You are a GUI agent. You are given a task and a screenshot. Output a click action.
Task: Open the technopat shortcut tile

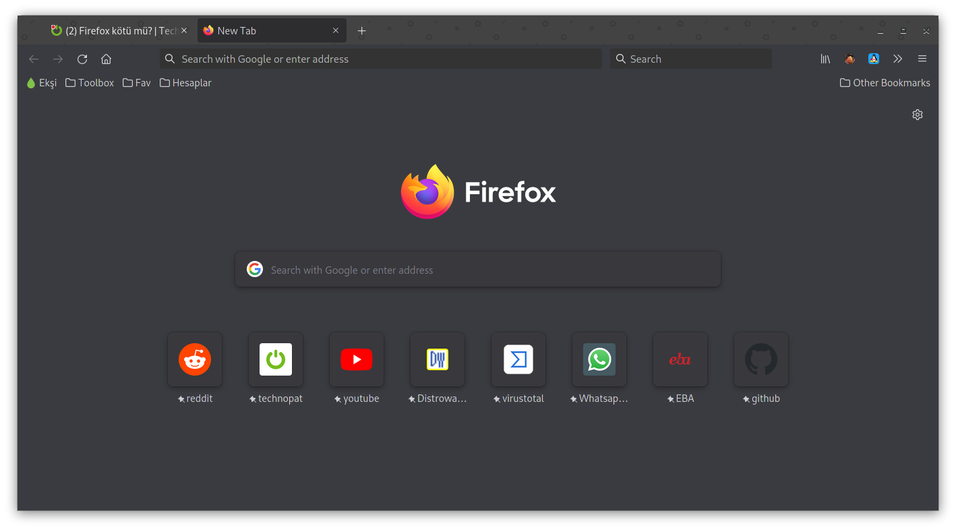(276, 359)
